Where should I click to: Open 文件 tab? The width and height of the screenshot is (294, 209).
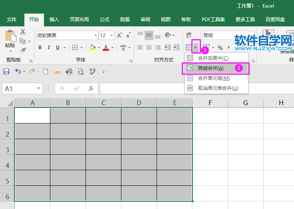[x=12, y=20]
